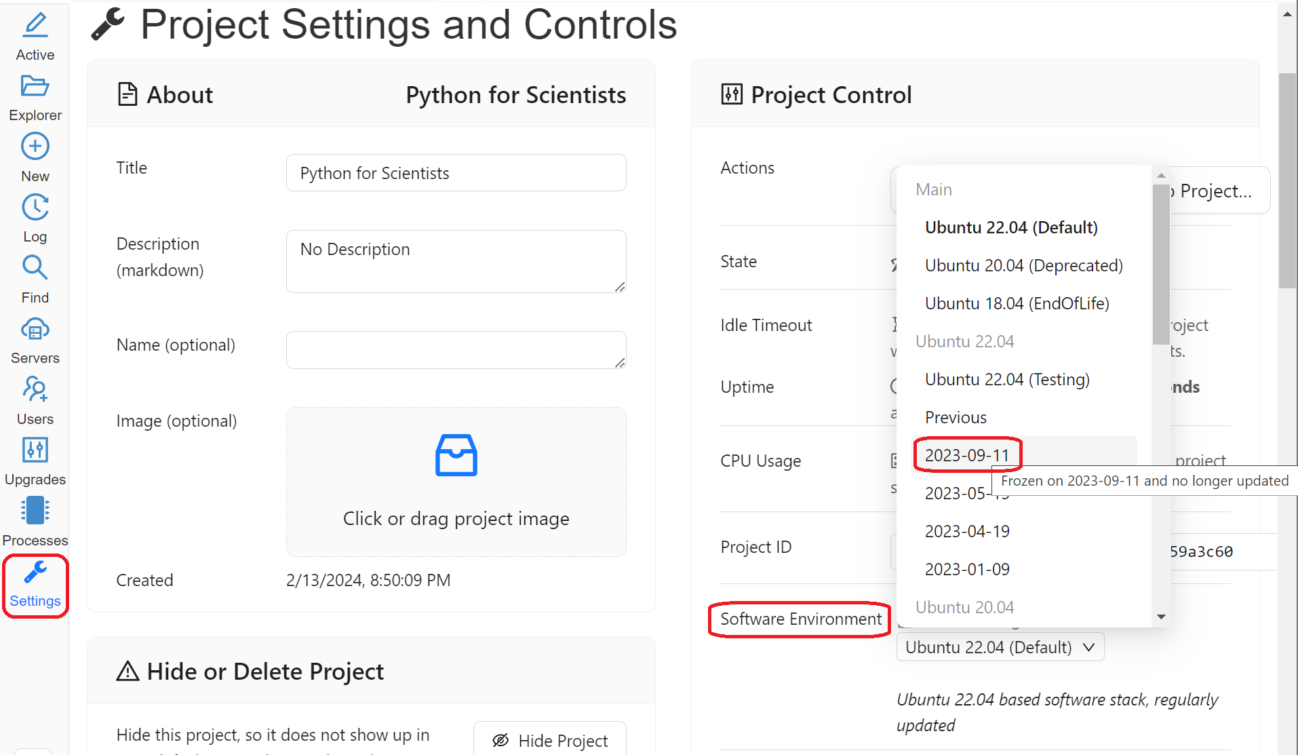Open the Active files sidebar icon
Screen dimensions: 1298x755
coord(35,26)
